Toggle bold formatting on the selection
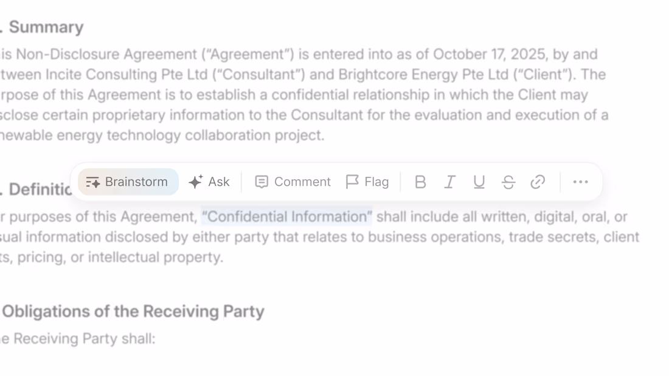The width and height of the screenshot is (669, 376). (420, 182)
